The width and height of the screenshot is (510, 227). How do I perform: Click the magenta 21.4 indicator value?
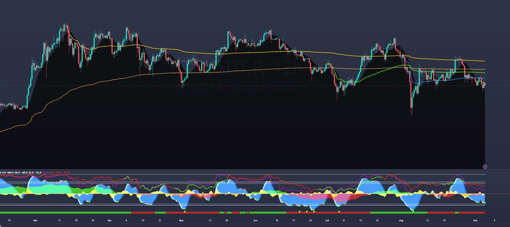pyautogui.click(x=45, y=173)
